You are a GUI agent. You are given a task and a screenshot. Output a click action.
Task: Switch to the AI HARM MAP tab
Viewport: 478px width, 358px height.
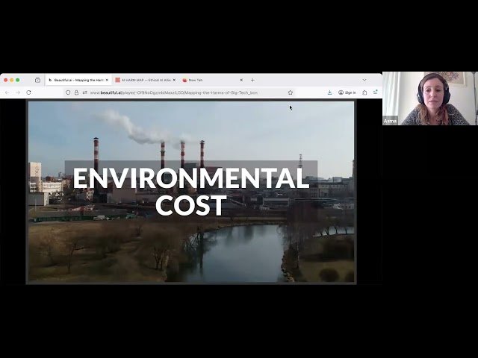pyautogui.click(x=142, y=80)
